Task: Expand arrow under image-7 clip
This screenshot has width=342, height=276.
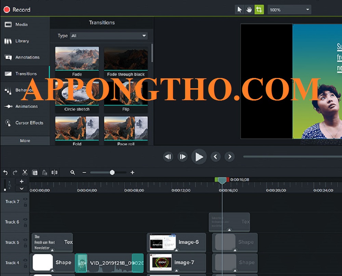Action: pos(176,271)
